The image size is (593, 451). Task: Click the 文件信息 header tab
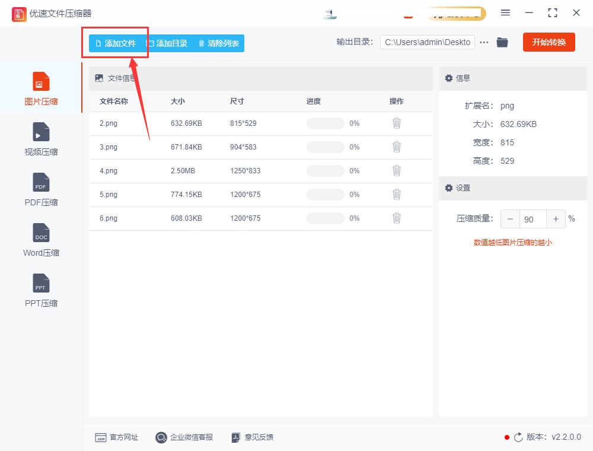(116, 78)
